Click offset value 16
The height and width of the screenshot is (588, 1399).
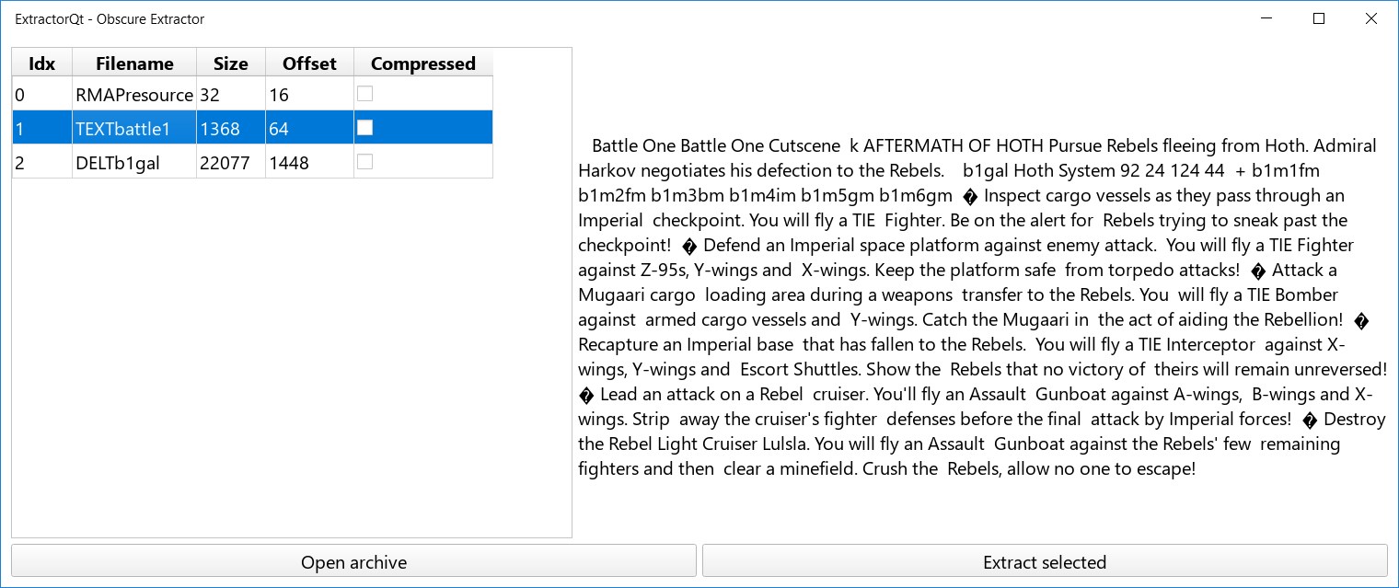pos(309,94)
